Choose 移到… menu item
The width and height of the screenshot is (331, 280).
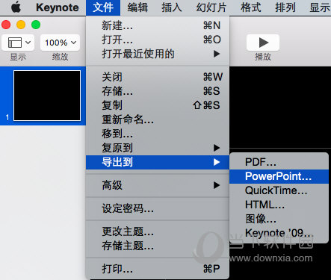(x=158, y=134)
